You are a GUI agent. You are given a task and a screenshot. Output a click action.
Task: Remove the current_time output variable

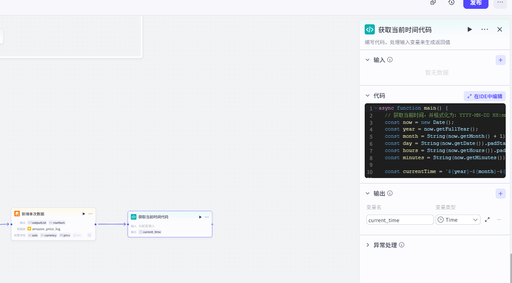tap(499, 220)
